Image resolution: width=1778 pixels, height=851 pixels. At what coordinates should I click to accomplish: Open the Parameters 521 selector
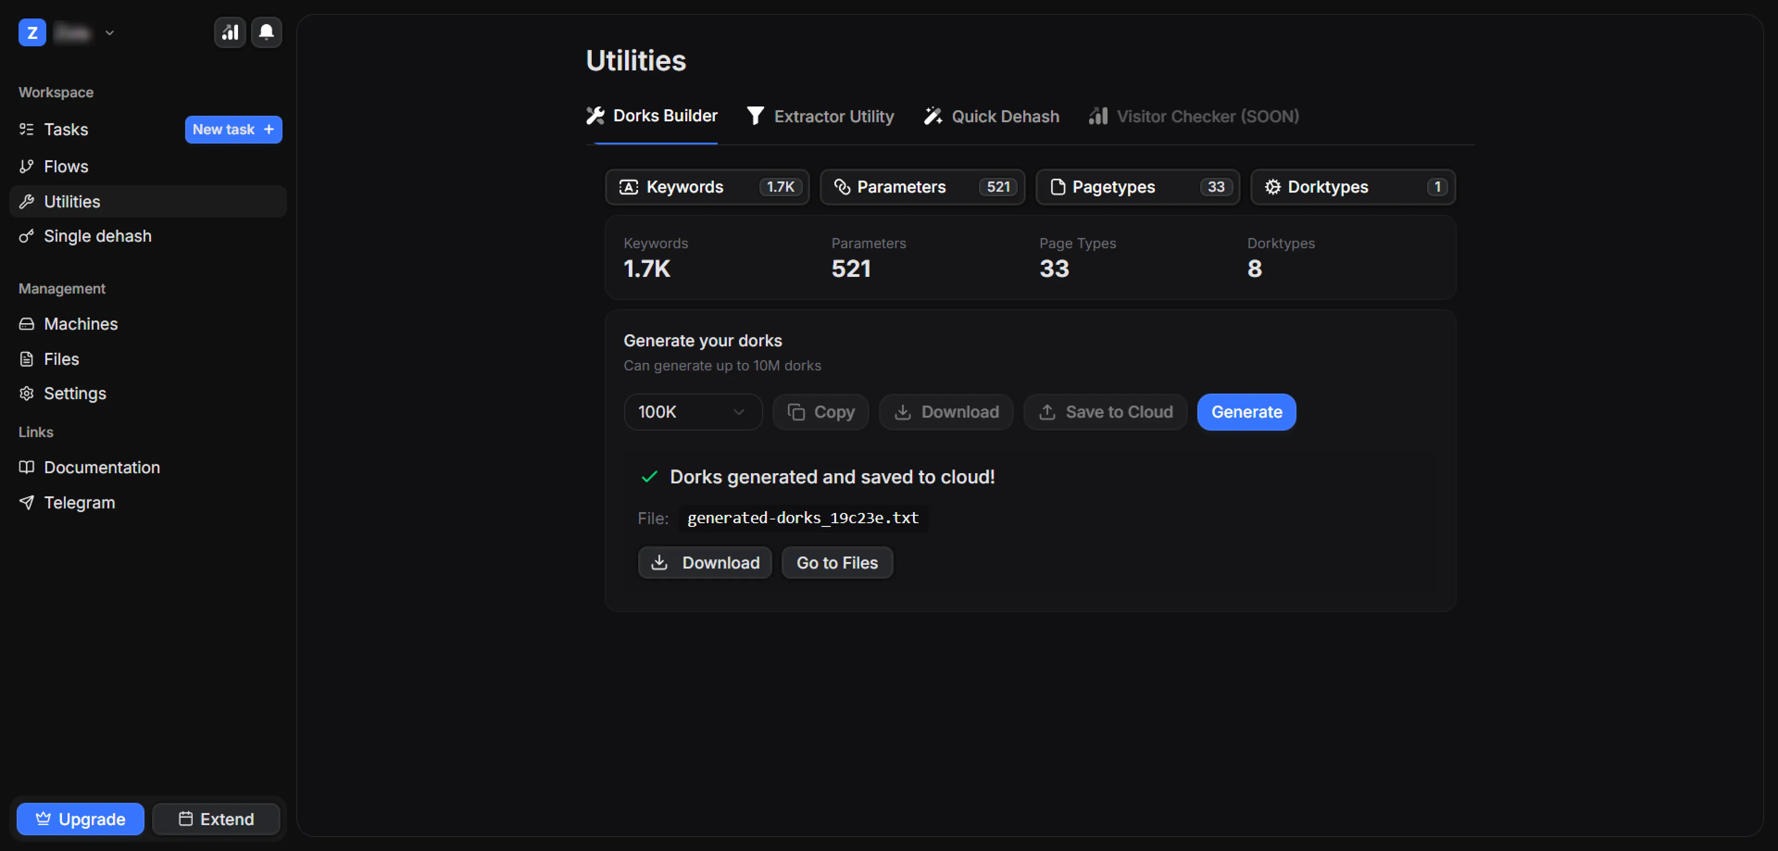click(x=921, y=187)
